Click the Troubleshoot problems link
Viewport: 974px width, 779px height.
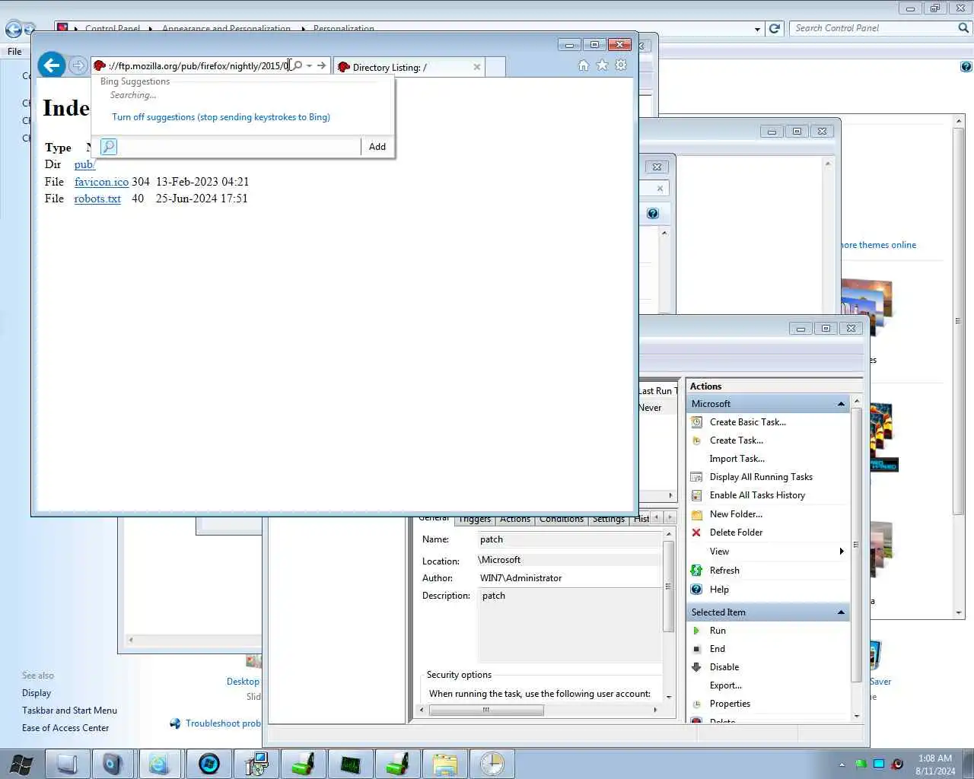coord(223,723)
